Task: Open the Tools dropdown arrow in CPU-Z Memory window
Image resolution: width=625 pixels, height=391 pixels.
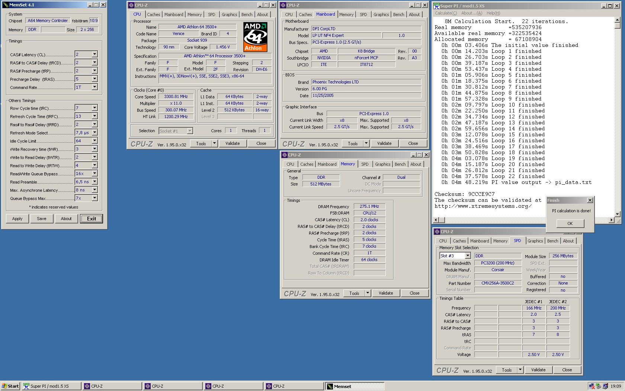Action: 368,293
